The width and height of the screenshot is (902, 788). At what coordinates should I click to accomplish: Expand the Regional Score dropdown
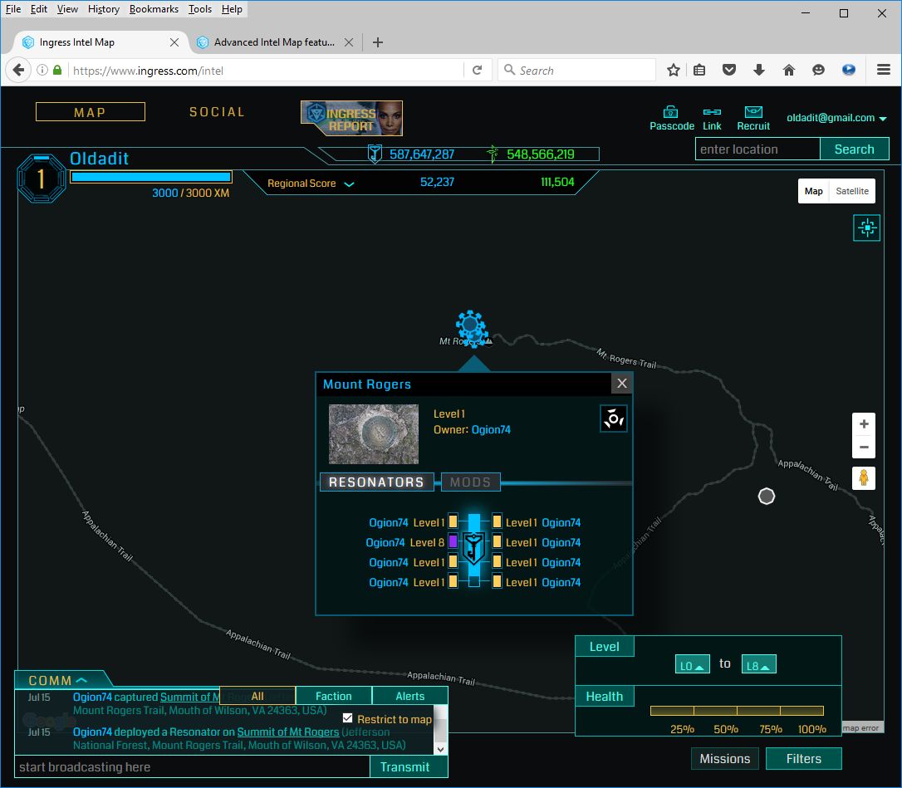click(x=349, y=184)
